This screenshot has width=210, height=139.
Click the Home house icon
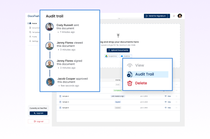click(x=30, y=23)
